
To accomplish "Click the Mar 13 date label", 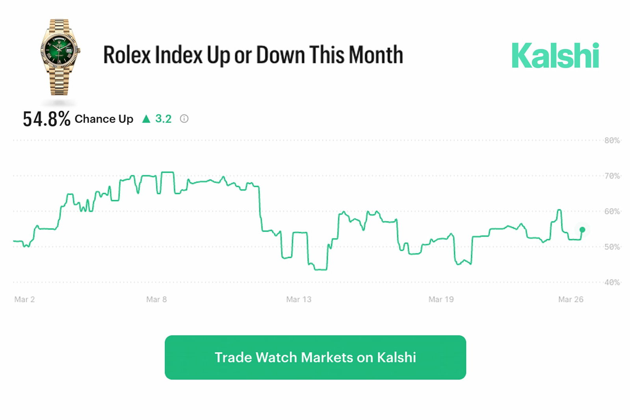I will (299, 299).
